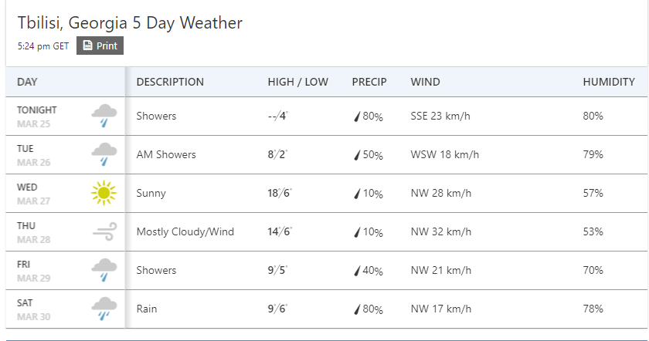Click the raindrop icon next to Wednesday's 10%

[357, 194]
